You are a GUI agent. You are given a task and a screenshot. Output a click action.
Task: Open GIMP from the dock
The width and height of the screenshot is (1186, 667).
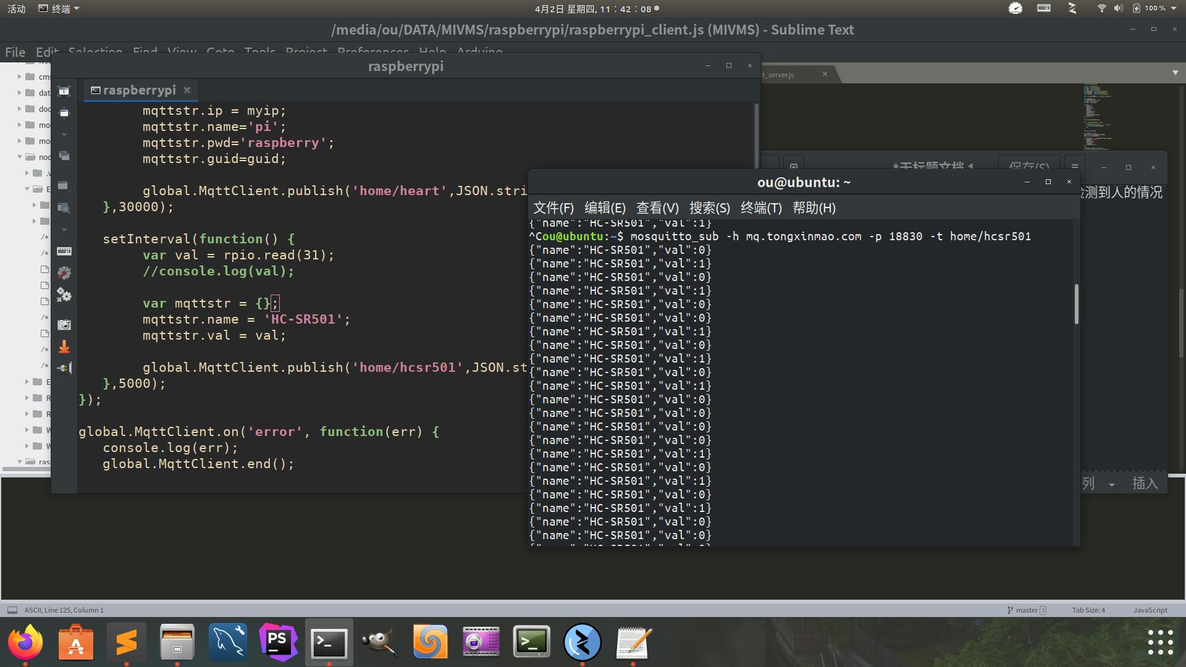pos(379,642)
